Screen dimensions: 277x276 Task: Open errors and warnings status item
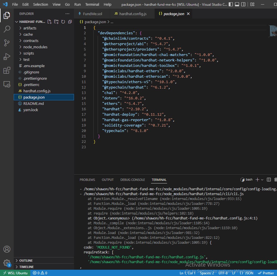pos(40,273)
